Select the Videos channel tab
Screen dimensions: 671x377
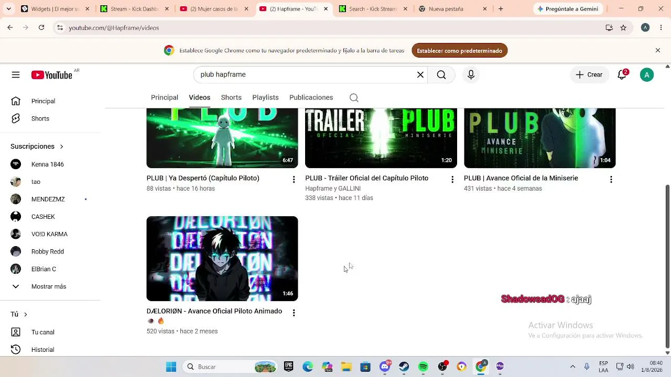tap(200, 97)
